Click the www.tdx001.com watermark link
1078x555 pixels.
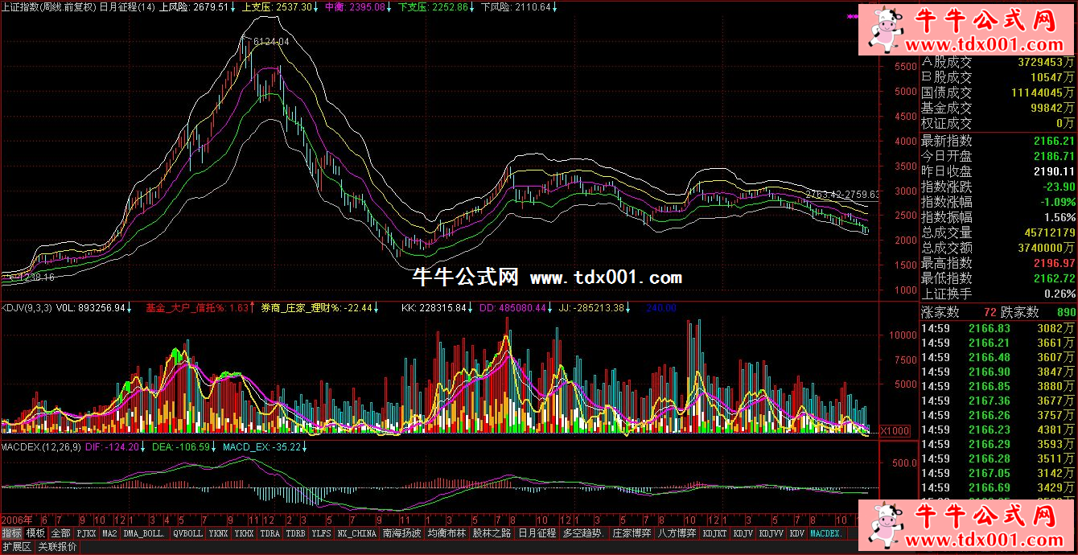tap(606, 278)
